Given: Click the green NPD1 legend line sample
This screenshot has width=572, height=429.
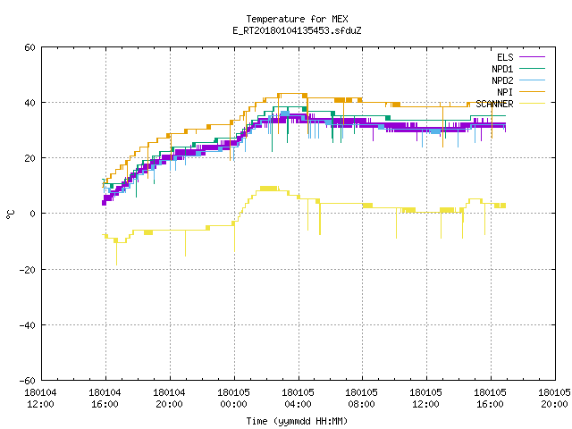Looking at the screenshot, I should point(532,68).
